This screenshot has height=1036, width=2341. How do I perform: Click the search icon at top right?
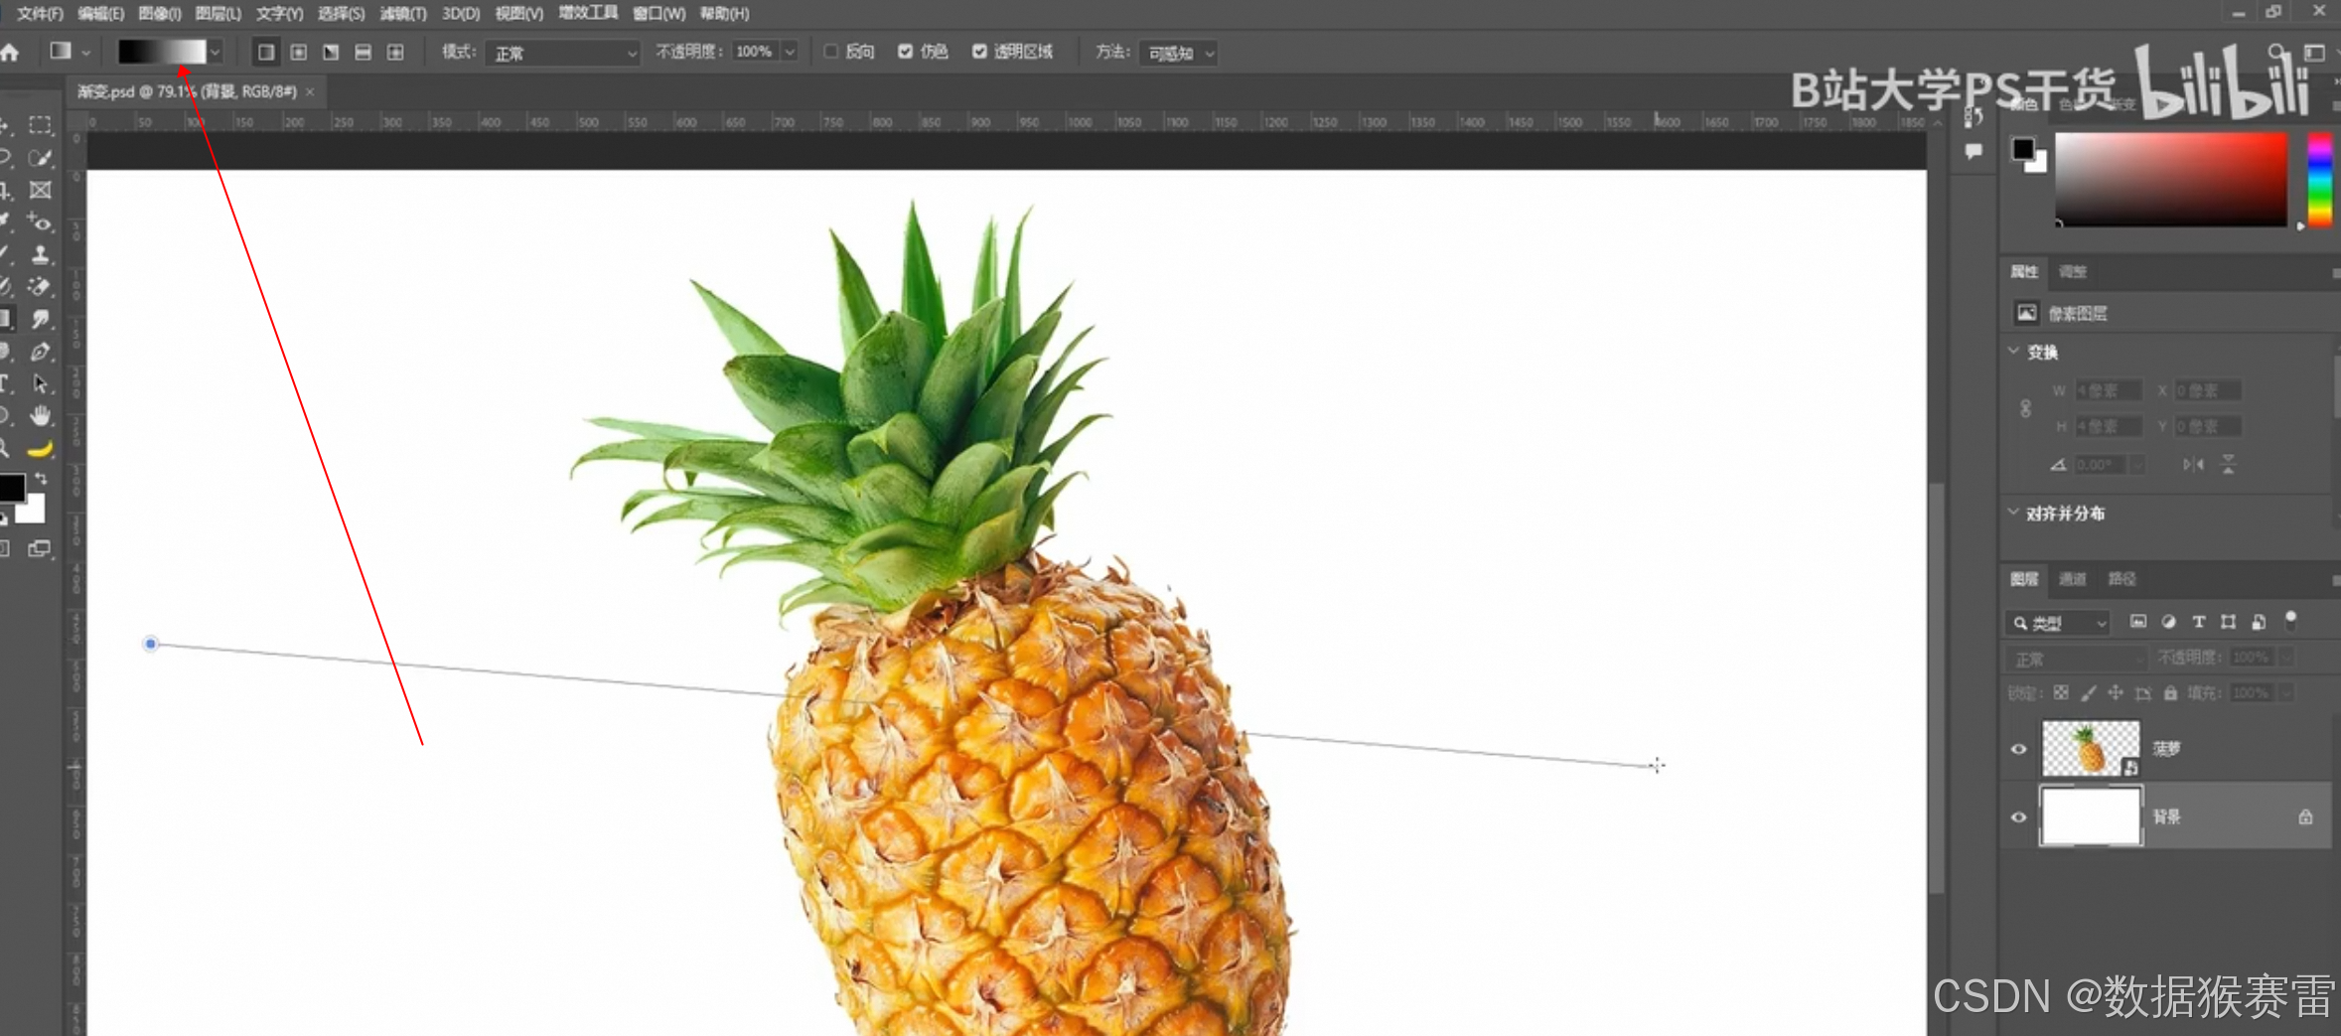pos(2275,51)
